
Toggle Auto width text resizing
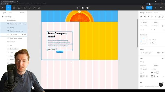click(x=152, y=73)
